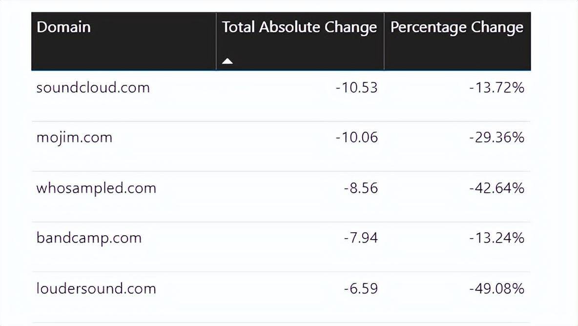Click the -29.36% percentage cell
Viewport: 578px width, 326px height.
(x=496, y=138)
